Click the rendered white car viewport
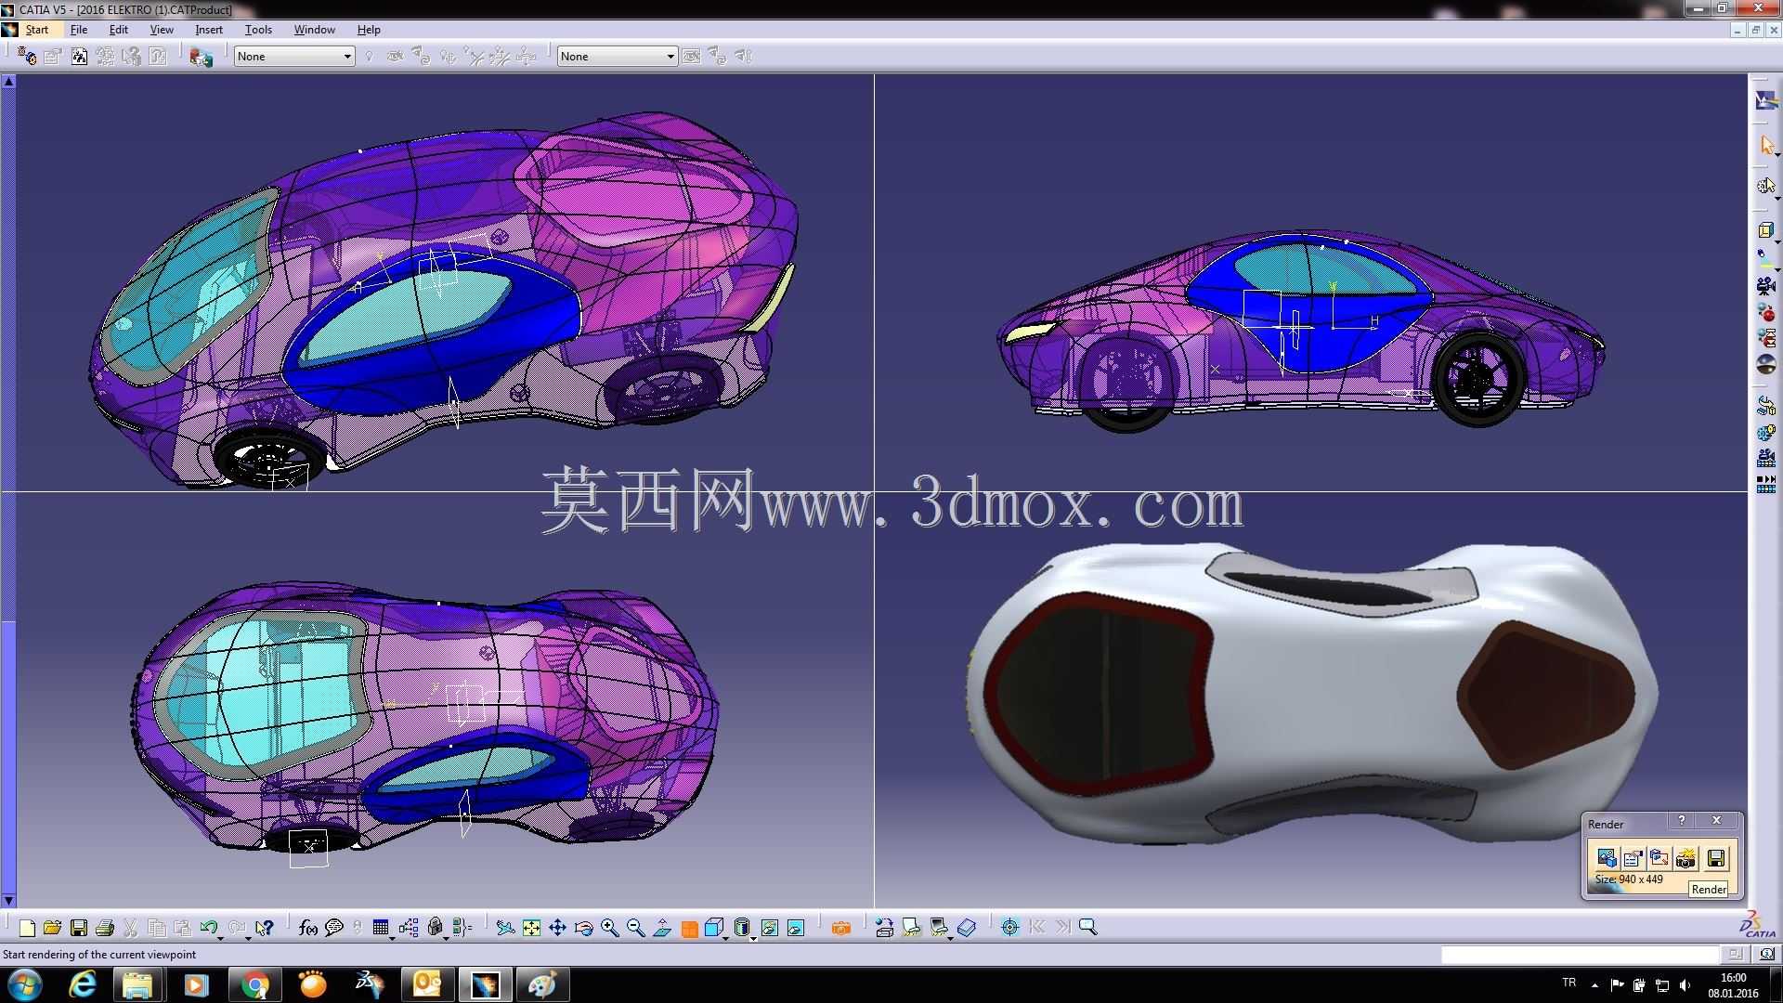This screenshot has width=1783, height=1003. point(1311,699)
